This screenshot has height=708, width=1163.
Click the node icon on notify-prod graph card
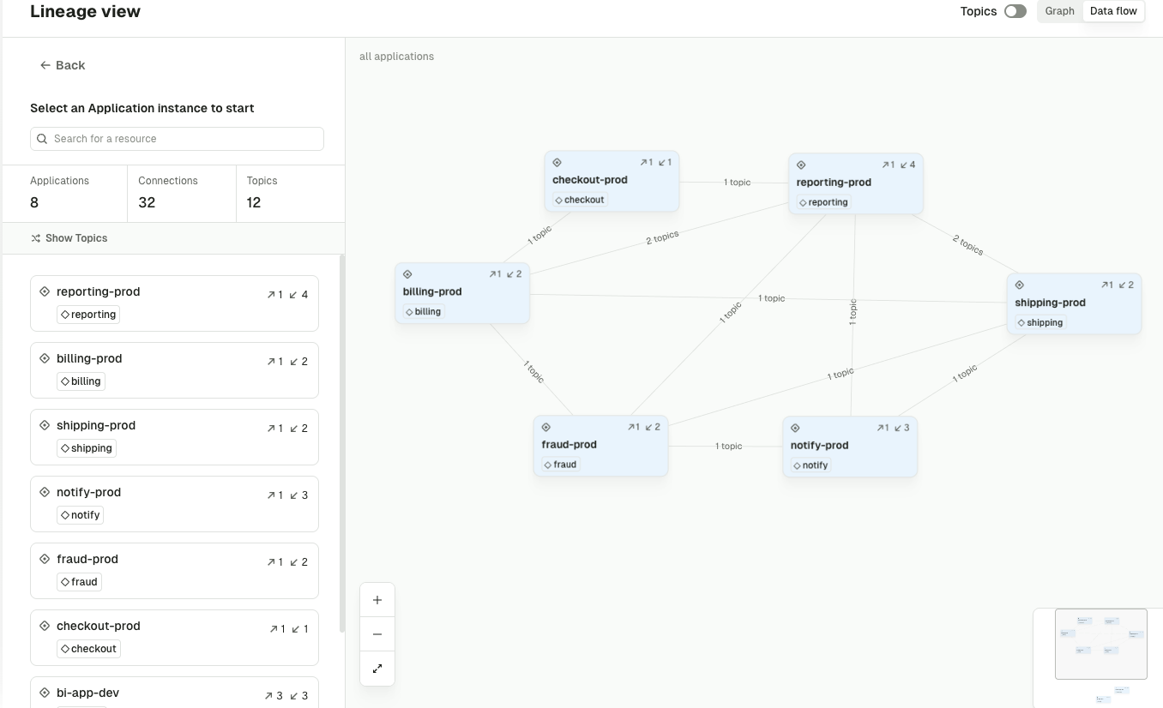click(x=795, y=428)
